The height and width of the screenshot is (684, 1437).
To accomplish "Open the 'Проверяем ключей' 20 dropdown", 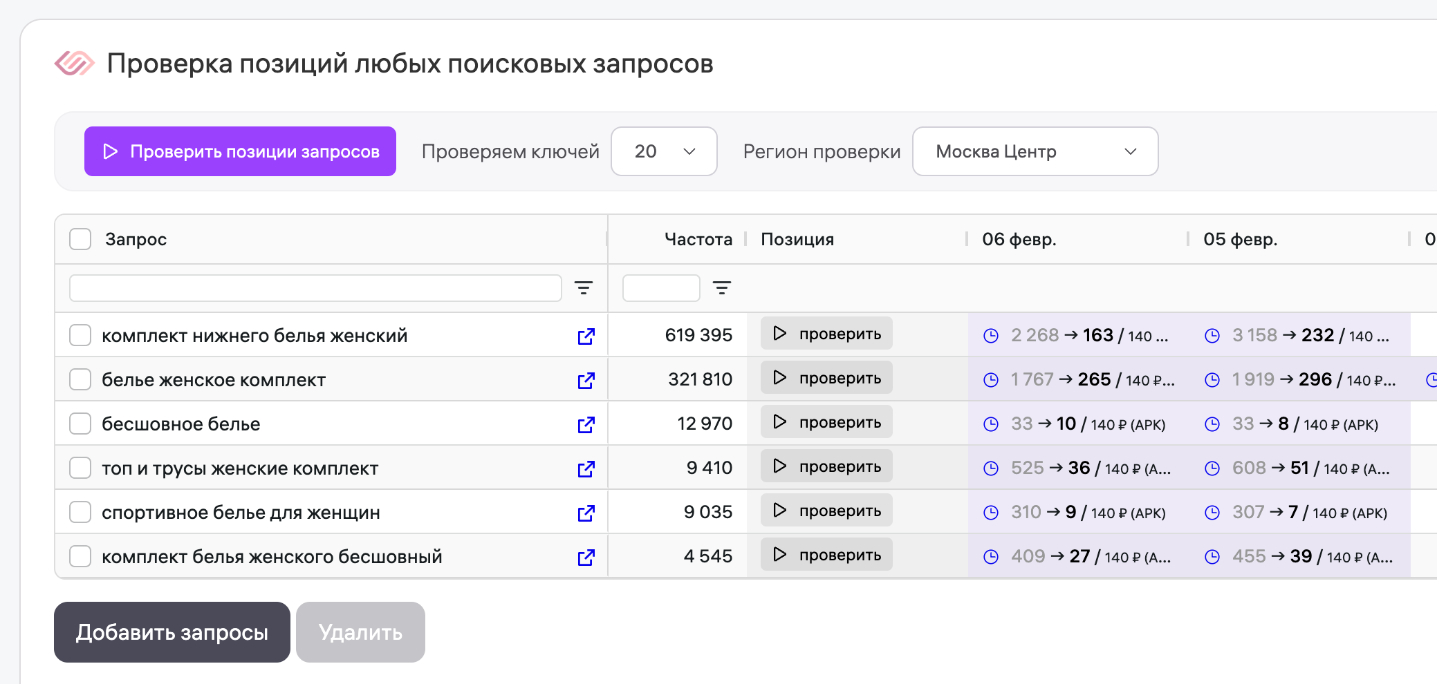I will [664, 151].
